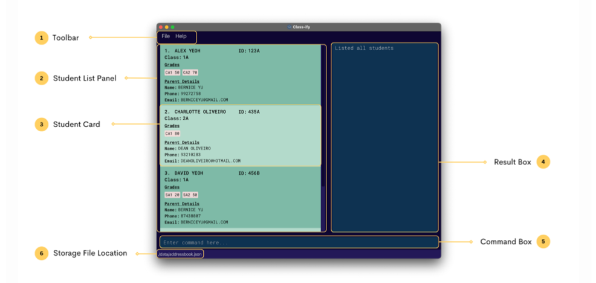
Task: Click BERNICEYU@GMAIL.COM on Alex Yeoh's card
Action: pyautogui.click(x=204, y=100)
